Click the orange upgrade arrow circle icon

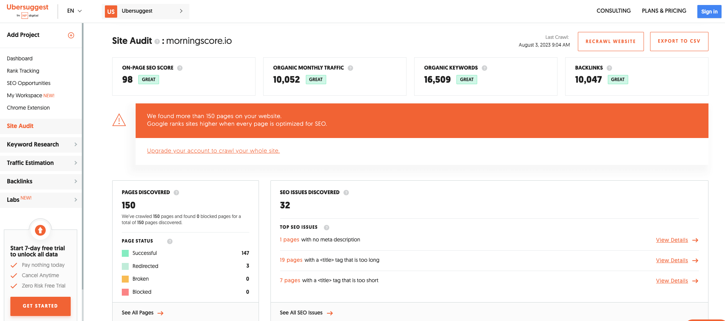[x=40, y=230]
